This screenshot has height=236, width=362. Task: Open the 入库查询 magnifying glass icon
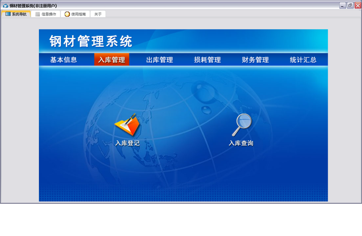tap(242, 125)
